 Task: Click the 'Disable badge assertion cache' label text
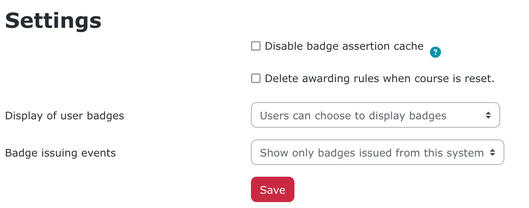344,46
